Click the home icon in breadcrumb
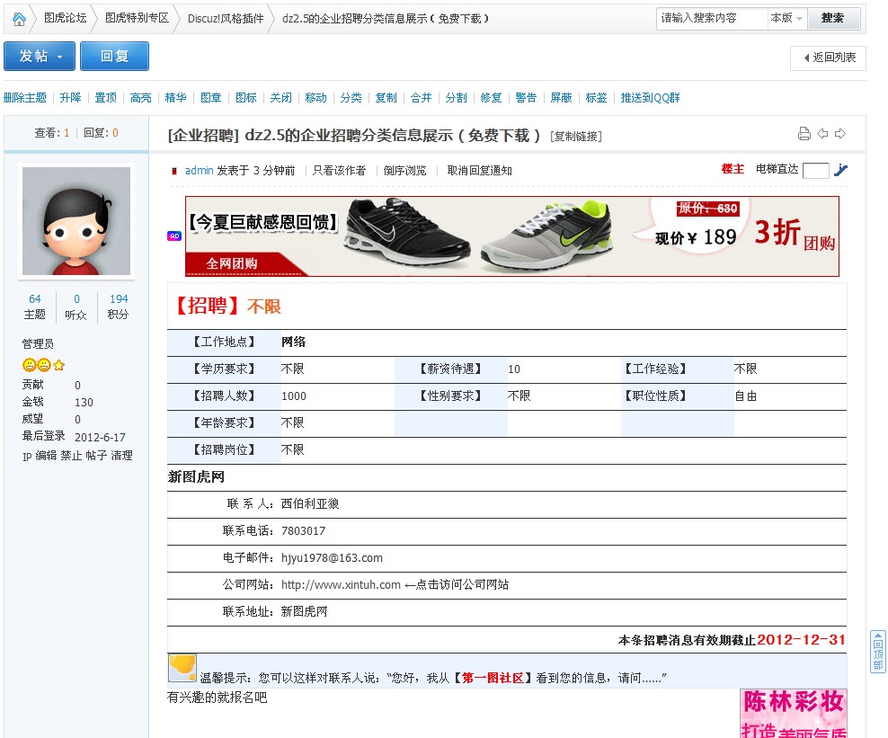 pos(19,18)
